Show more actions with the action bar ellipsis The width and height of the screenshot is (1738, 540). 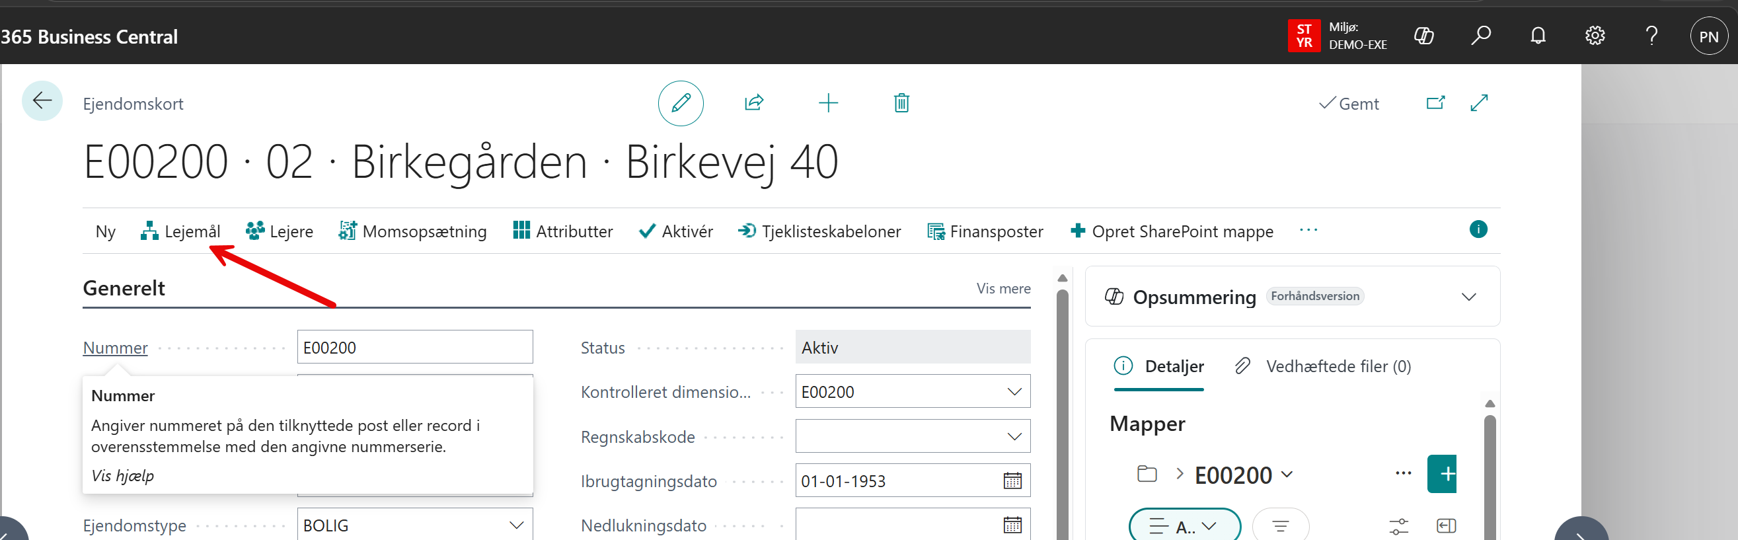(x=1308, y=230)
